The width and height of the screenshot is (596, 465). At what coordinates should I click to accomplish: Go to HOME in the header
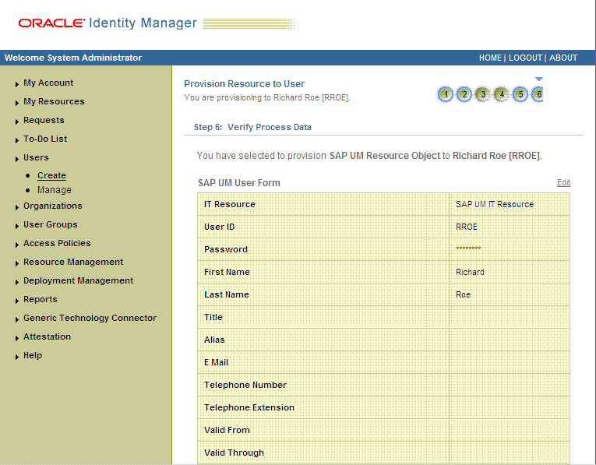pos(490,58)
